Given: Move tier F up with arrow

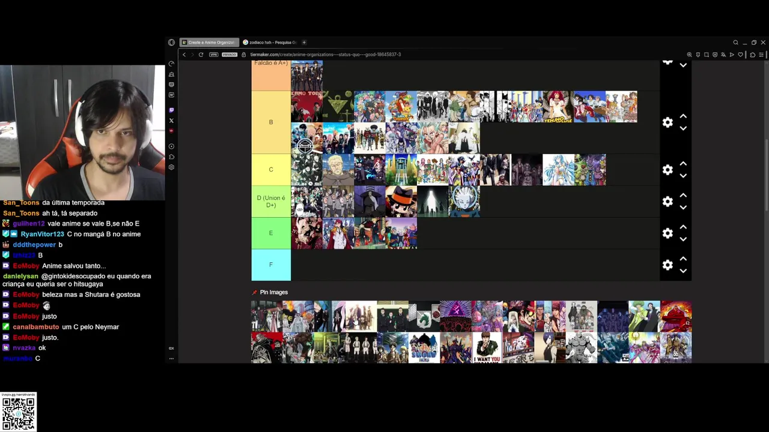Looking at the screenshot, I should 683,259.
